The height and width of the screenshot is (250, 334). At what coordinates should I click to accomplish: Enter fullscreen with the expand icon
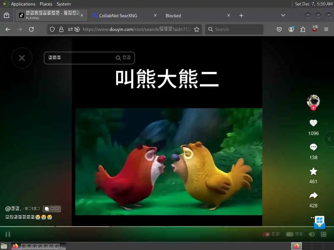(x=323, y=234)
